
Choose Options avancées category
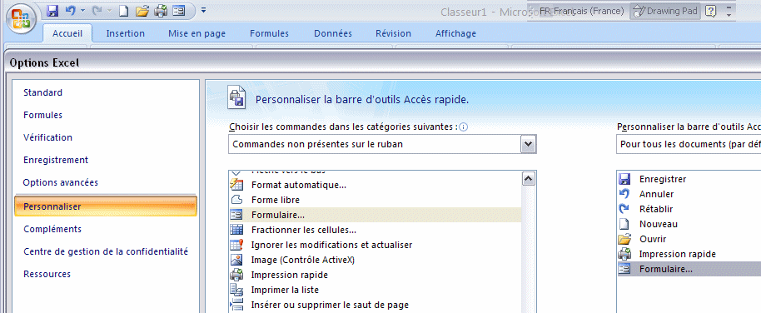tap(60, 182)
